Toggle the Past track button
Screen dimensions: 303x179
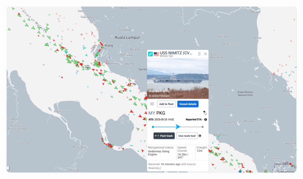164,136
